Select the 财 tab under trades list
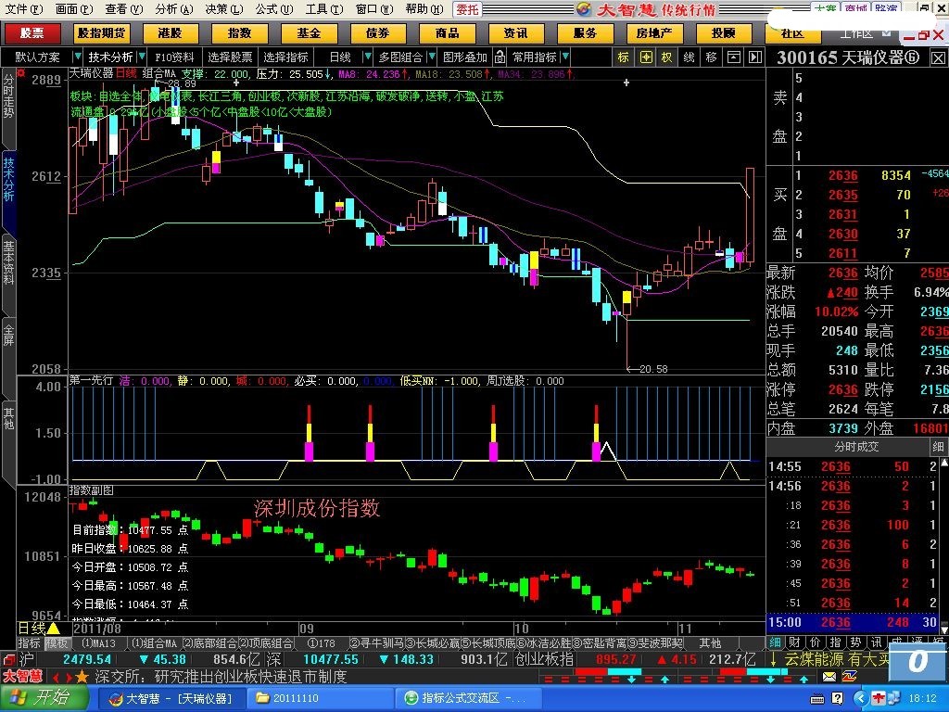949x712 pixels. tap(795, 642)
